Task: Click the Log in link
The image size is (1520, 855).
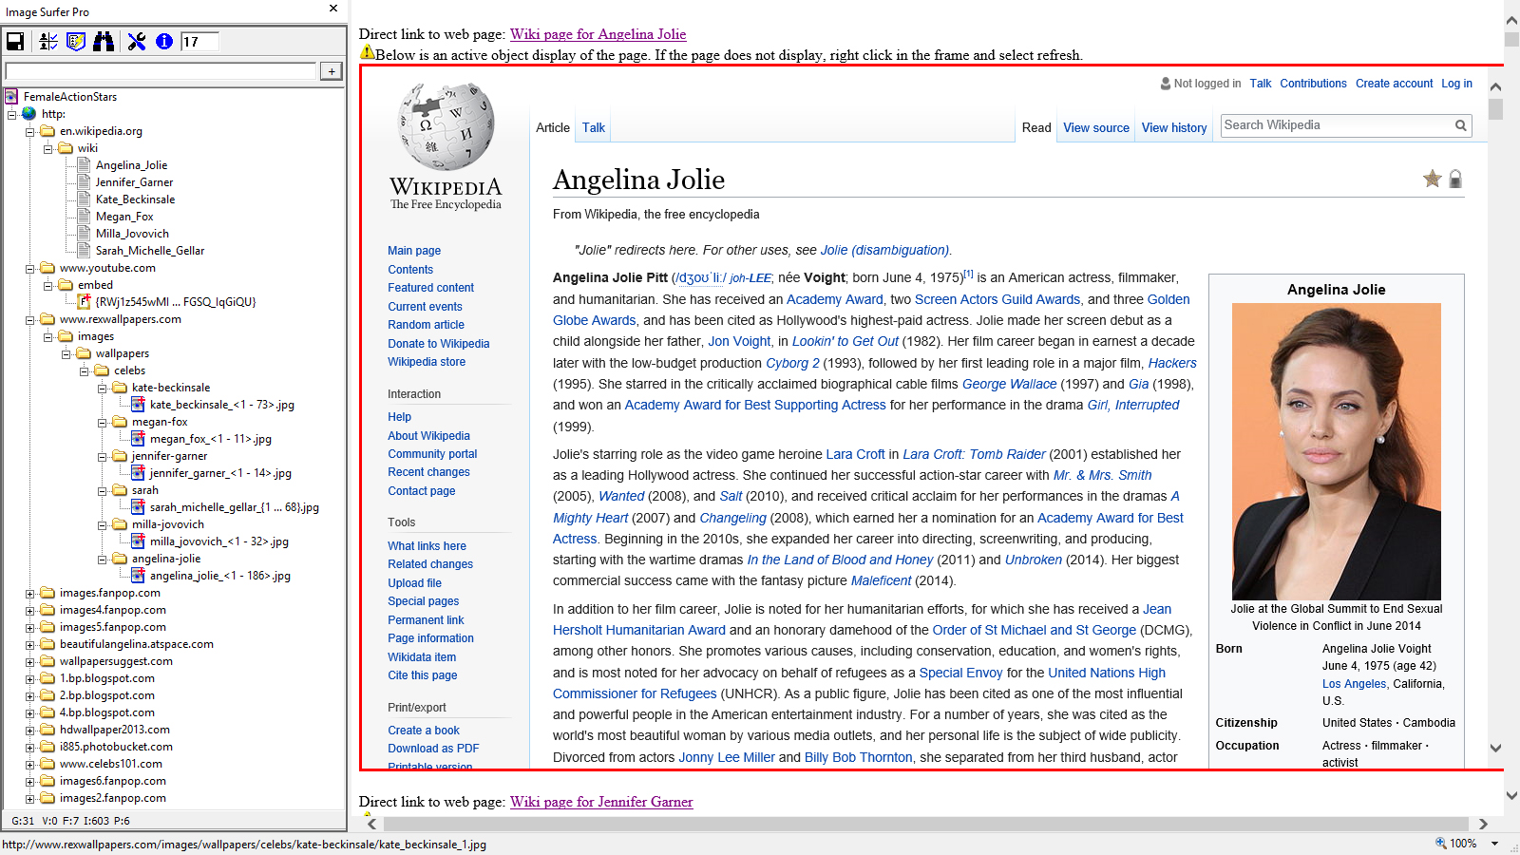Action: point(1456,84)
